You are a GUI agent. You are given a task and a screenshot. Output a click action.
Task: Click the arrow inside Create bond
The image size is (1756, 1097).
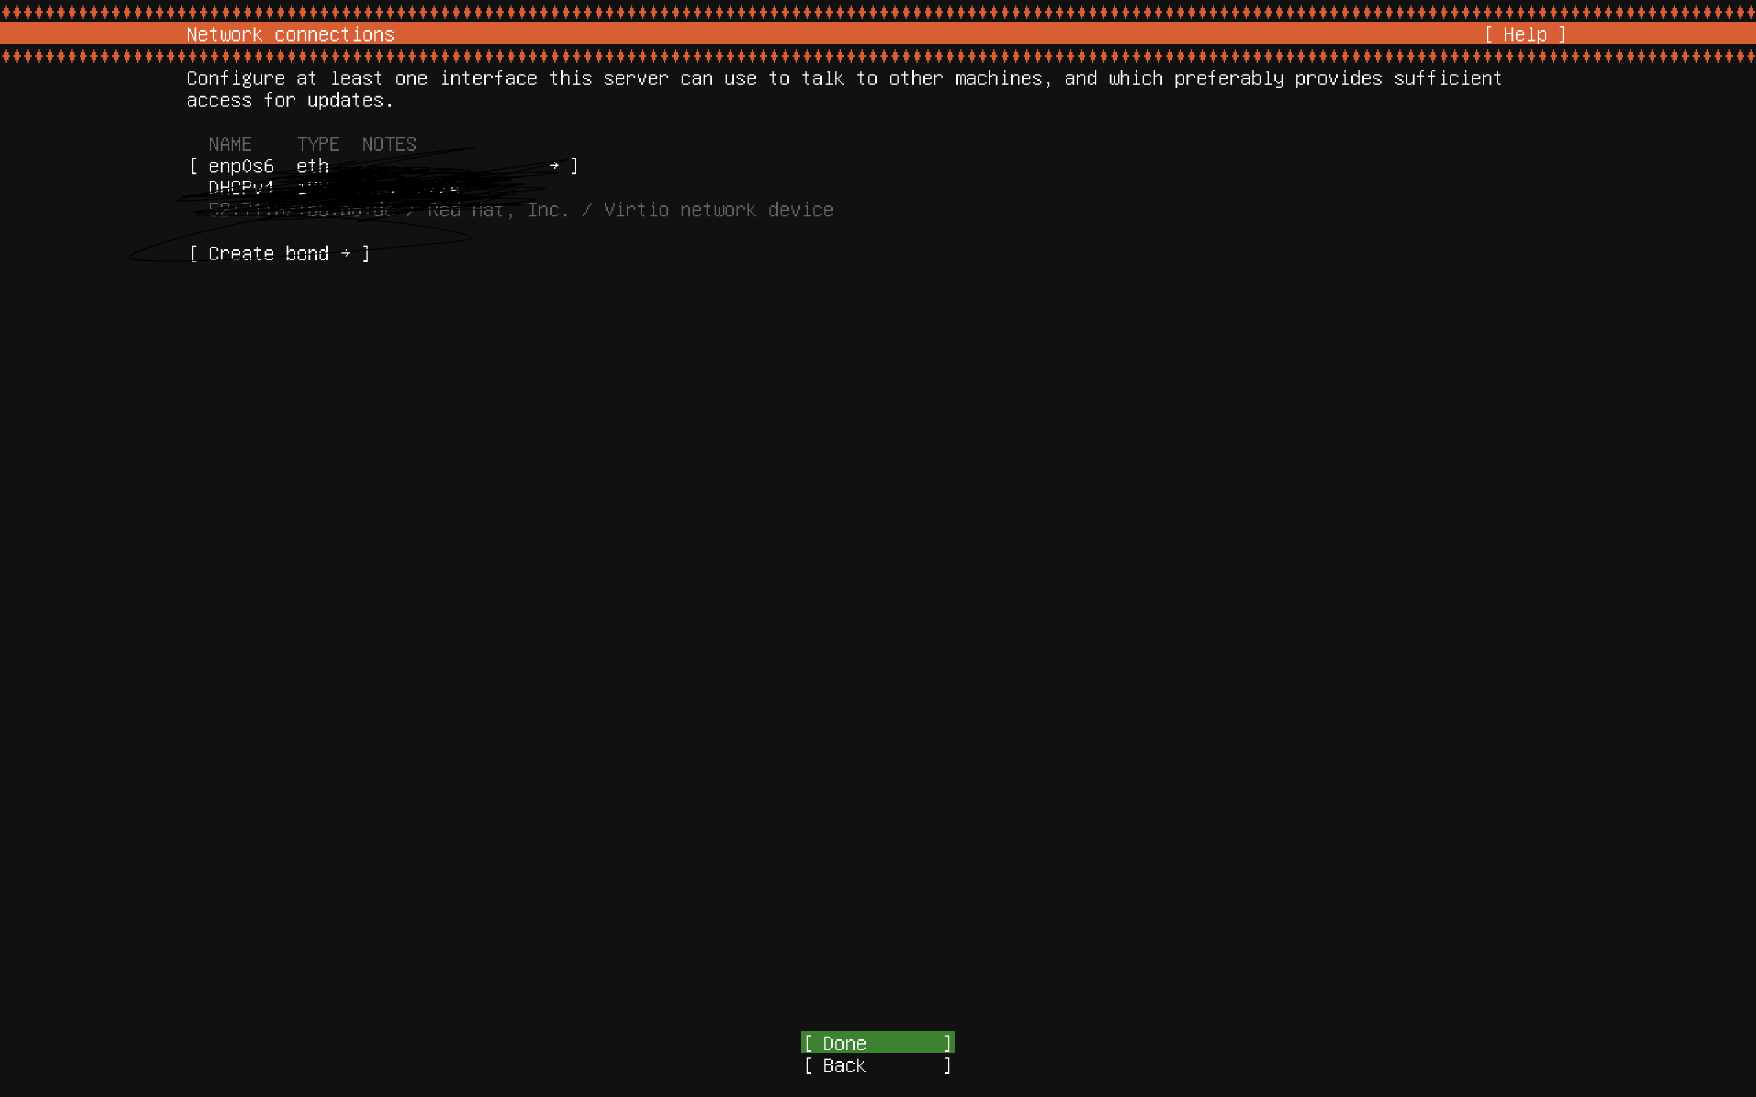(x=346, y=253)
